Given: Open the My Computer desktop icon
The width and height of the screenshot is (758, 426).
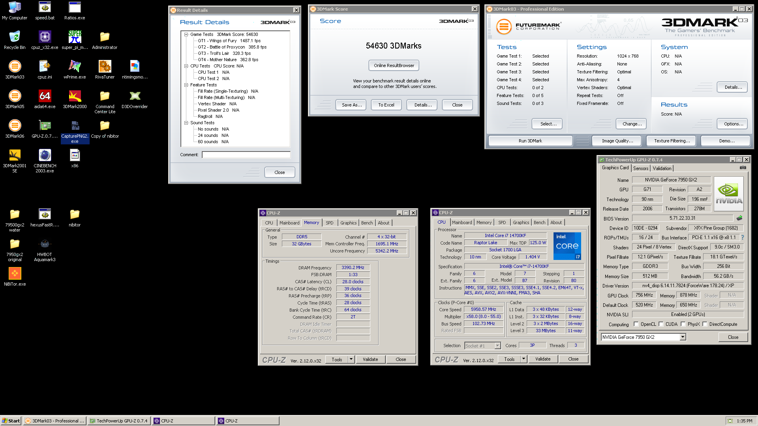Looking at the screenshot, I should pyautogui.click(x=15, y=11).
